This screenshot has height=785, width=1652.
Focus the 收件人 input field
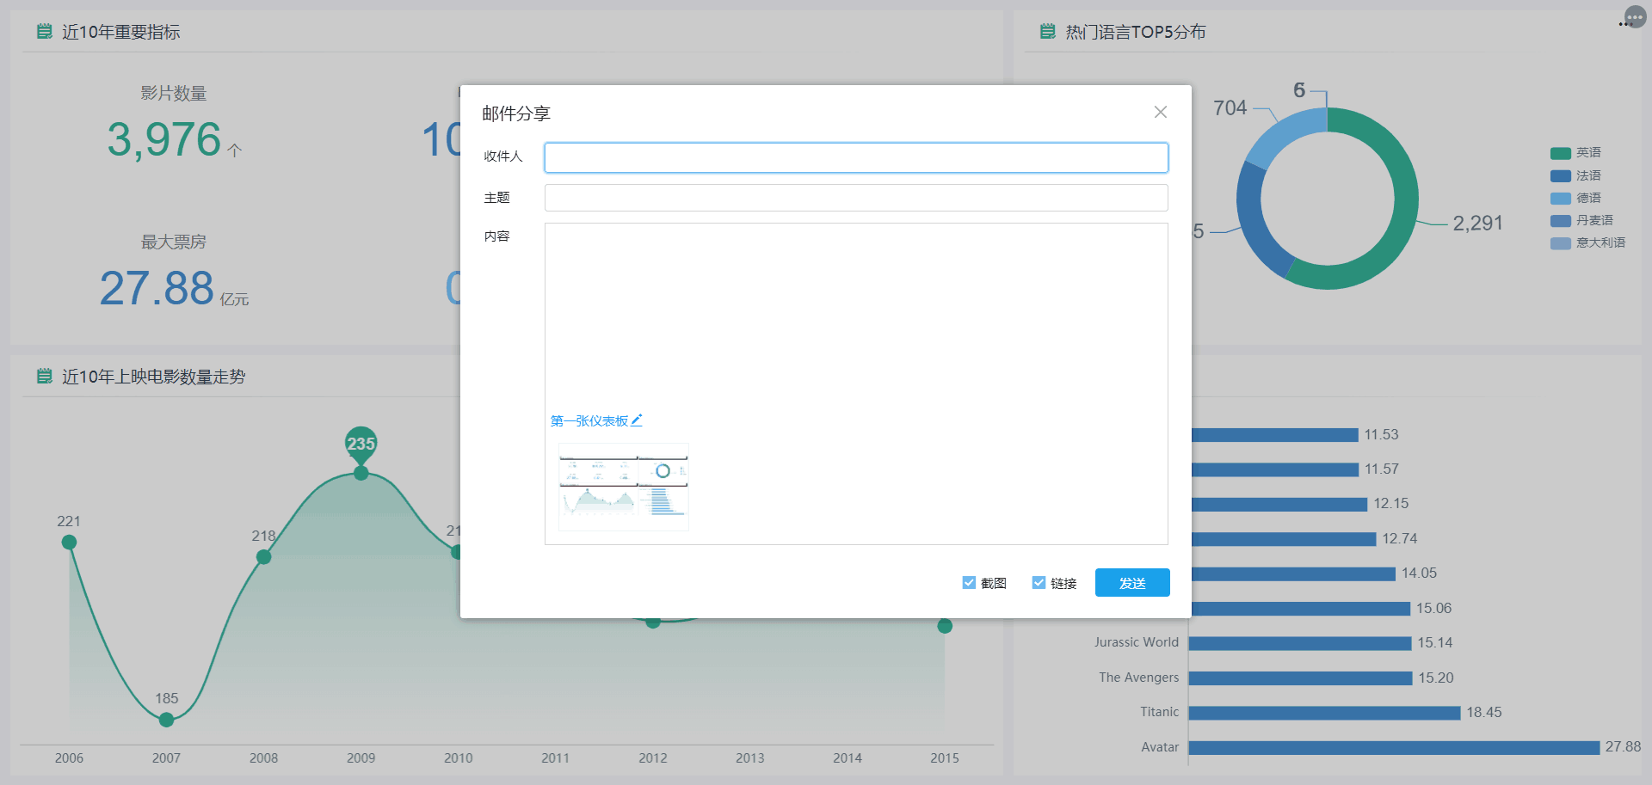click(x=855, y=157)
